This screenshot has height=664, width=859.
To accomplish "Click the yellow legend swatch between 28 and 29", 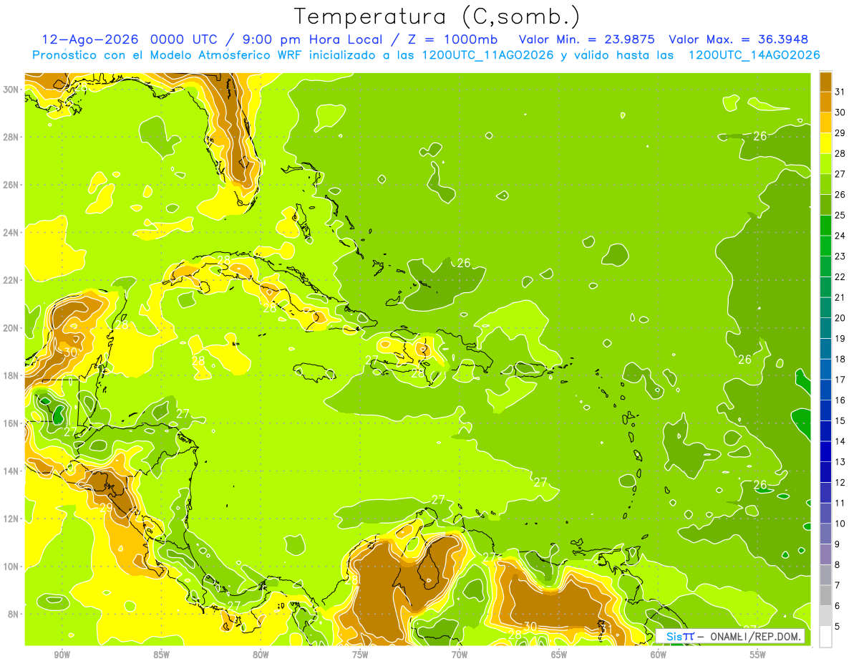I will (825, 143).
